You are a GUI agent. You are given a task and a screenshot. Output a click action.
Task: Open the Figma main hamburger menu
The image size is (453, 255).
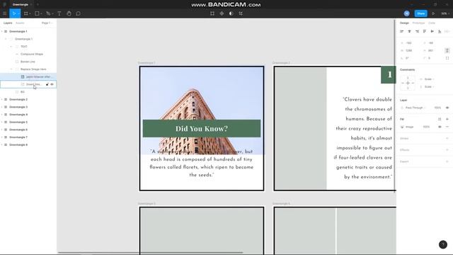(4, 13)
